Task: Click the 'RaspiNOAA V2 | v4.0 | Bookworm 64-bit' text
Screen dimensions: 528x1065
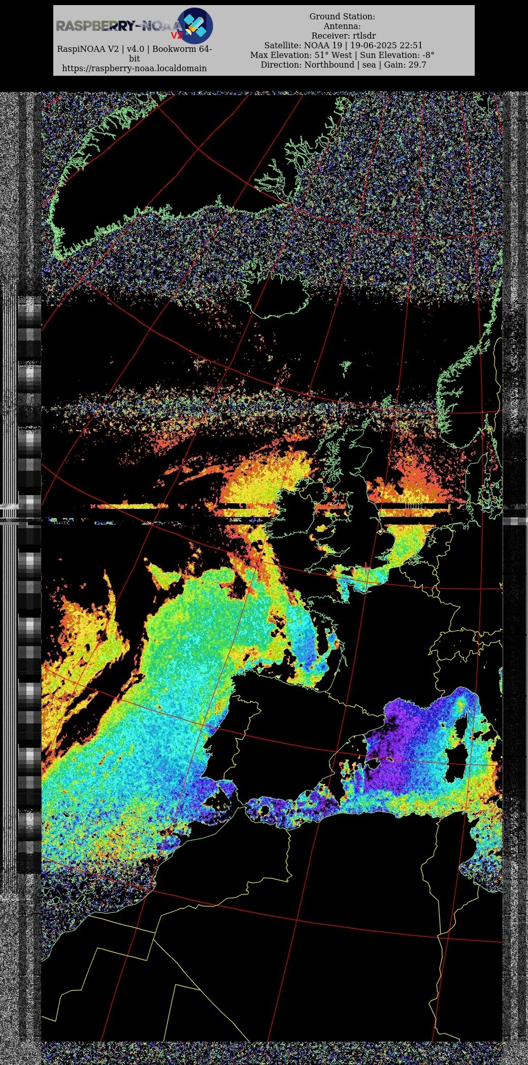Action: pyautogui.click(x=135, y=53)
